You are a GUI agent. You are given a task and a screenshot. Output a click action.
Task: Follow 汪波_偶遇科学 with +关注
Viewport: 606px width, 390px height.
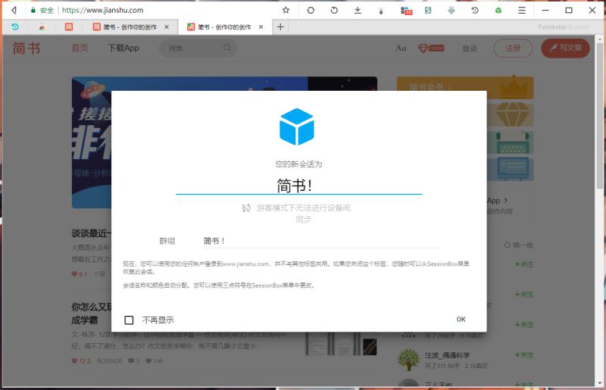coord(524,355)
